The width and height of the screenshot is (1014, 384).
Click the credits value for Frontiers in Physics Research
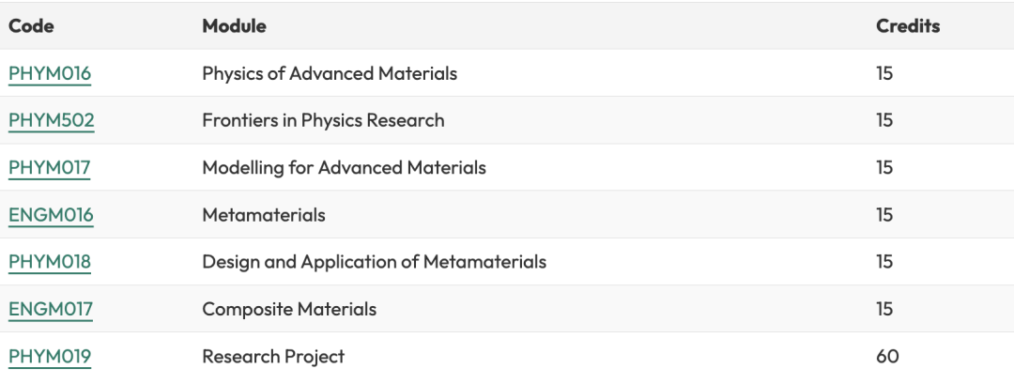884,120
